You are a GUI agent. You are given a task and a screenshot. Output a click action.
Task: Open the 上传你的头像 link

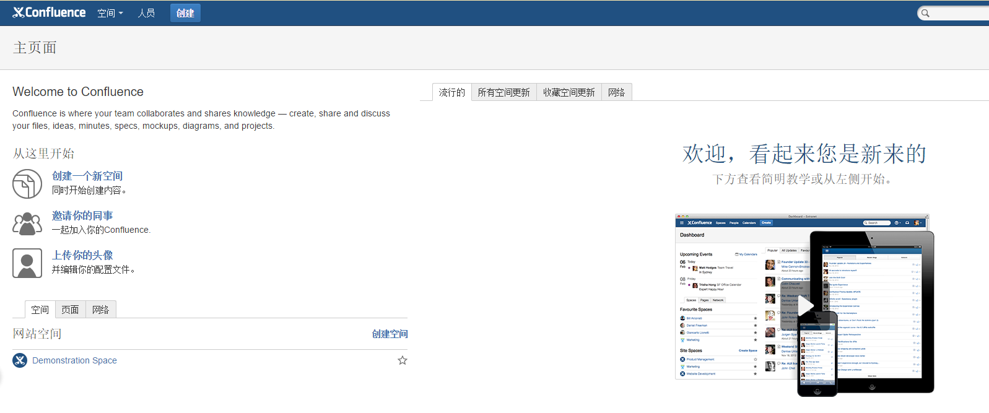click(82, 255)
